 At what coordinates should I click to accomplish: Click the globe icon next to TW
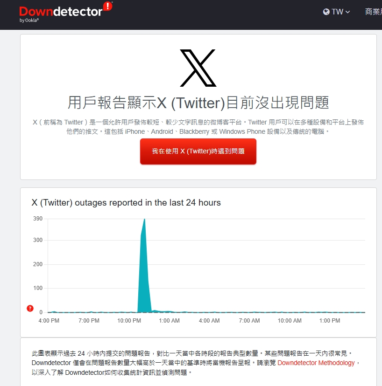point(326,12)
